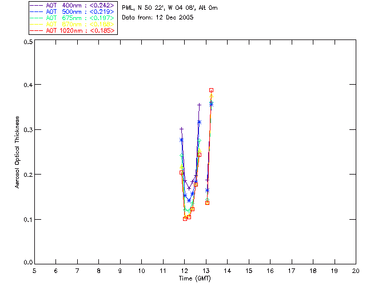Click the x-axis tick label "12"
The height and width of the screenshot is (293, 366).
(184, 271)
